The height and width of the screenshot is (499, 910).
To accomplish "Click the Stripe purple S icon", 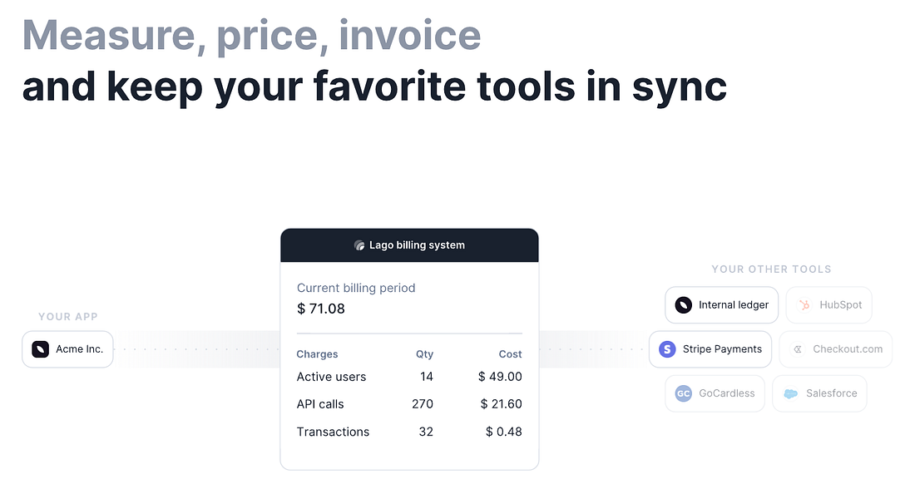I will [x=667, y=349].
